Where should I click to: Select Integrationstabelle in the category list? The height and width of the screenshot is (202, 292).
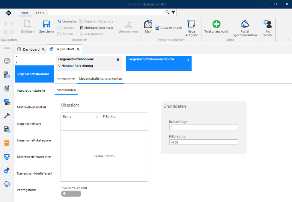[31, 91]
